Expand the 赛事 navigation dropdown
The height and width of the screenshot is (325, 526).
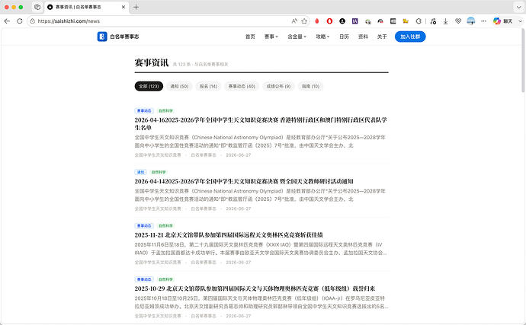pos(271,37)
